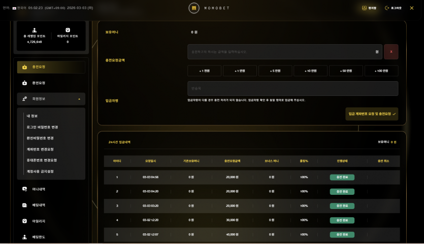Click the 환전요청 sidebar icon
Viewport: 424px width, 244px height.
pos(24,83)
